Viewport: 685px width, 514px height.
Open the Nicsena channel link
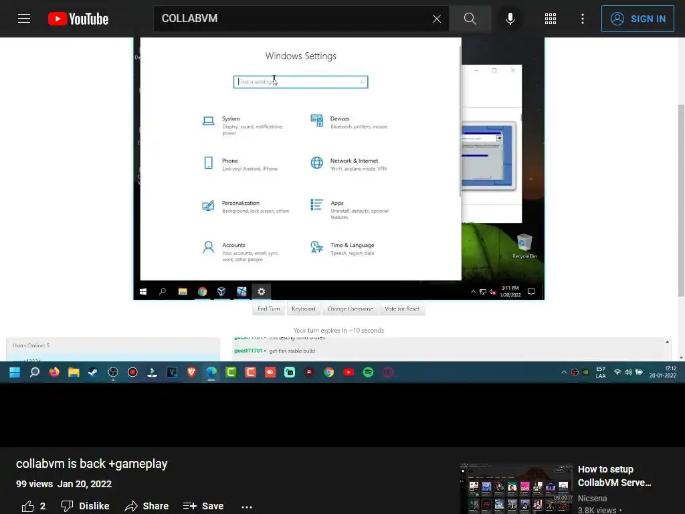(x=592, y=498)
